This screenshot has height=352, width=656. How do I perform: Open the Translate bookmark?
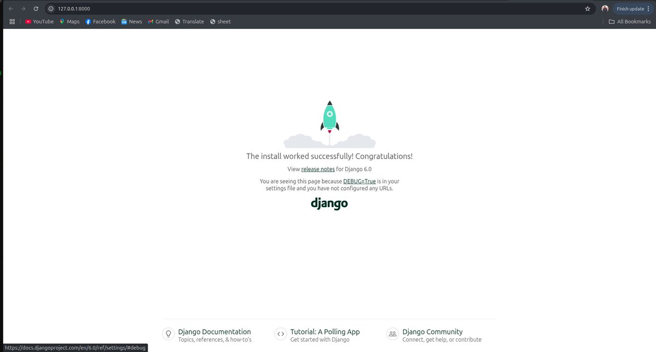click(x=189, y=22)
